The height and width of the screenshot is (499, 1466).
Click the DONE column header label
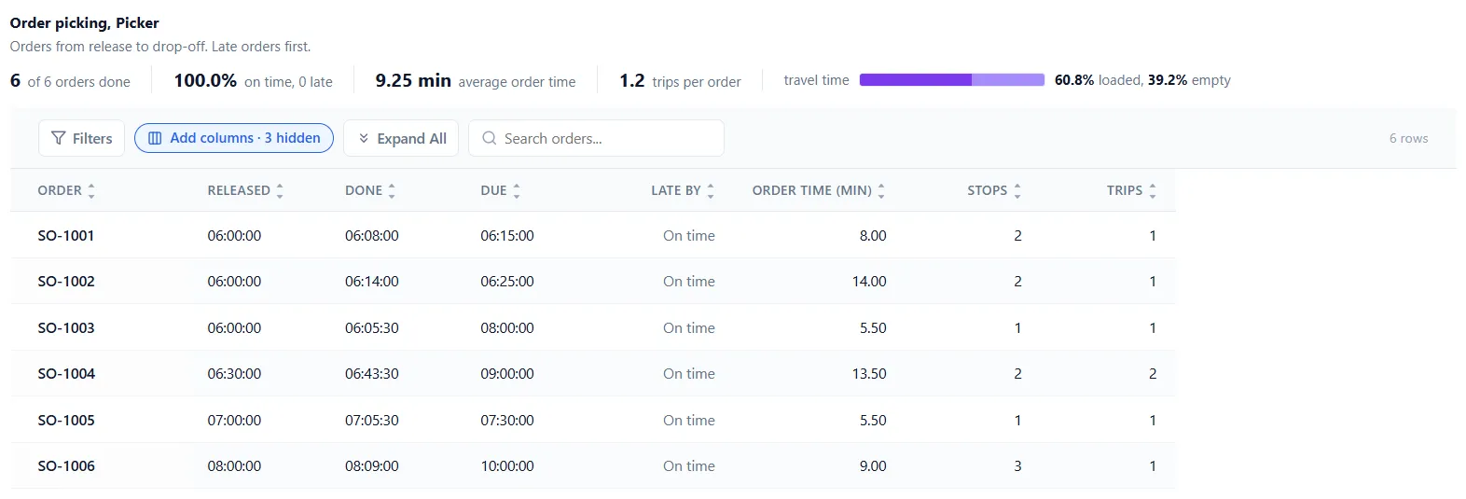coord(364,190)
